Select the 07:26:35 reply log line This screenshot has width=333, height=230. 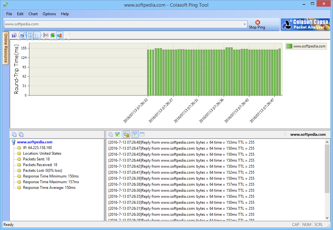point(181,196)
